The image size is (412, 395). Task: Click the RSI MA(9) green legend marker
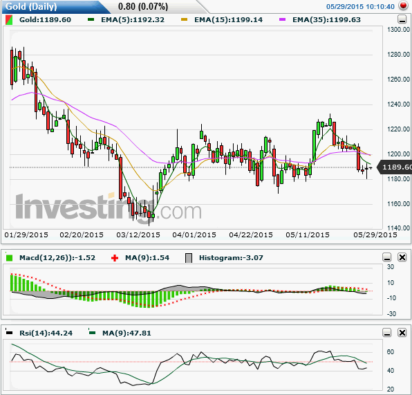click(x=92, y=333)
